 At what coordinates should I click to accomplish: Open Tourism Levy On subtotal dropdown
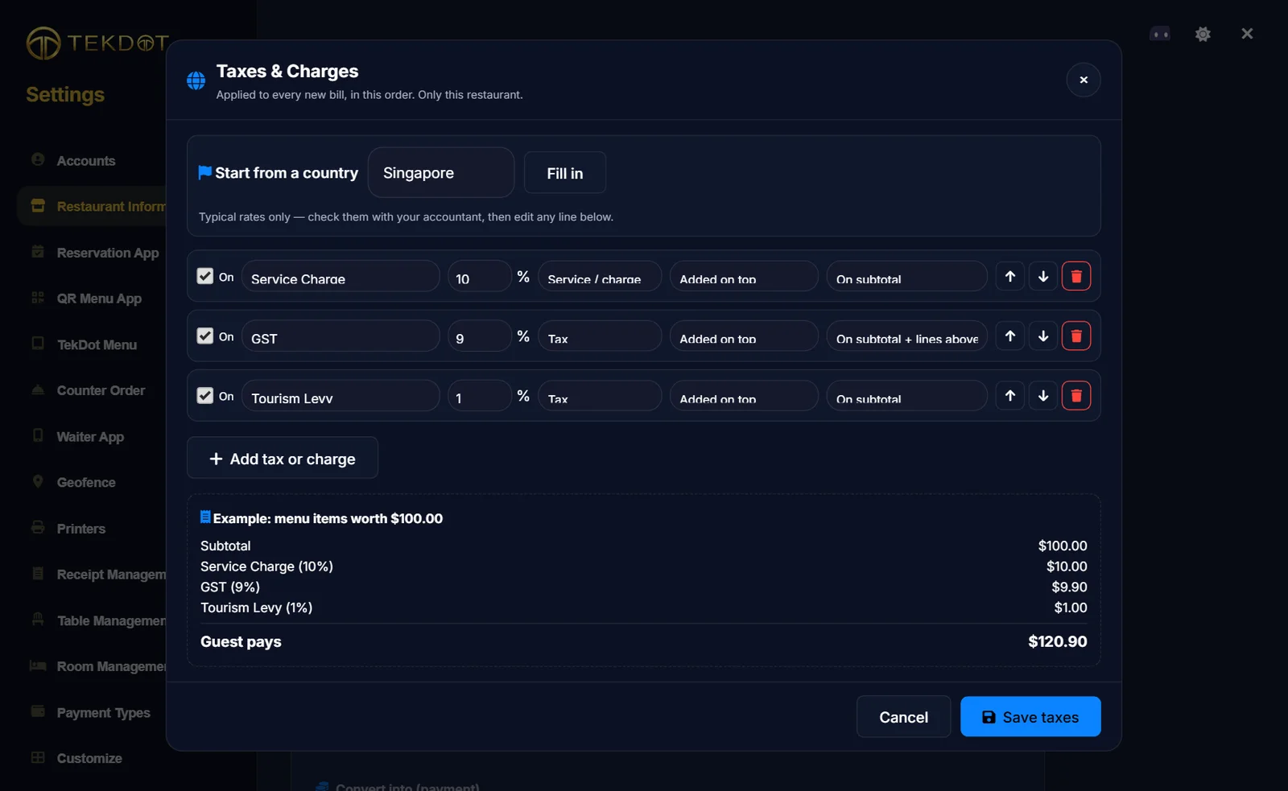[x=906, y=395]
